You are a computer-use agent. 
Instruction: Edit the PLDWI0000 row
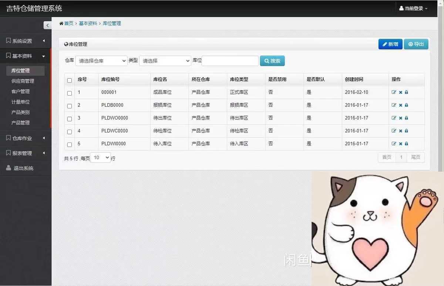[x=394, y=144]
